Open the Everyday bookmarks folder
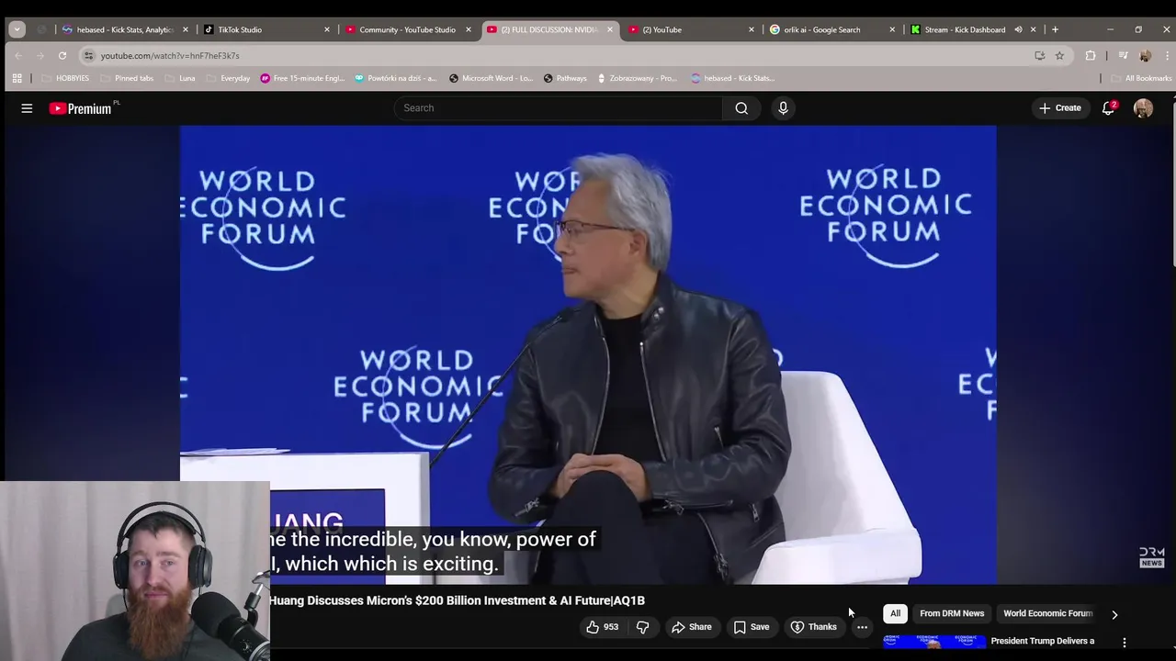1176x661 pixels. [227, 78]
